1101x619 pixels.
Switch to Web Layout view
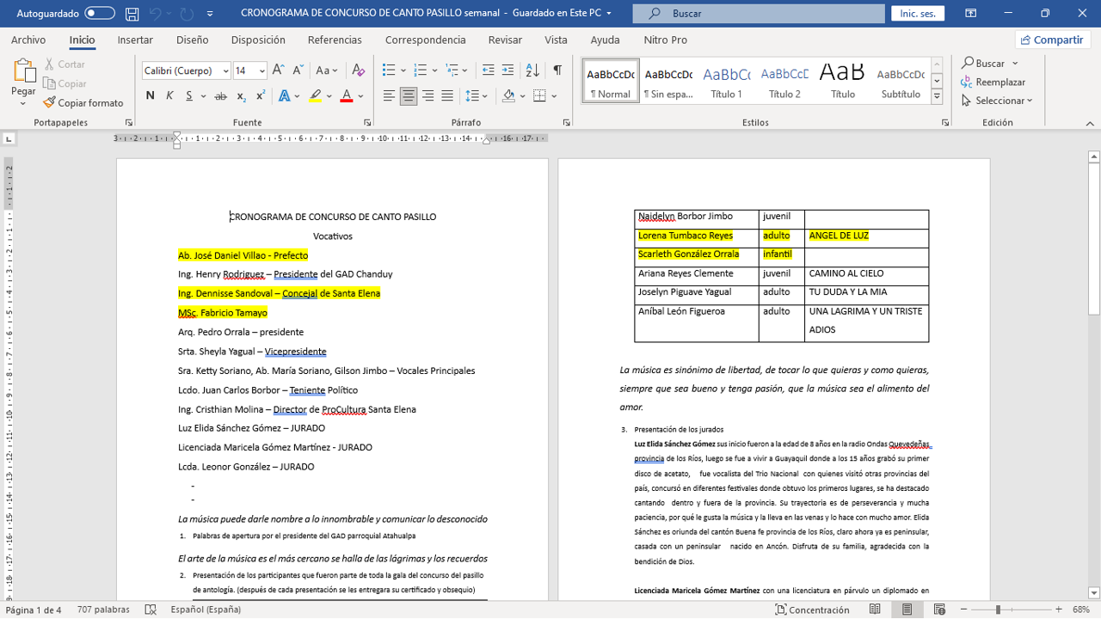[939, 610]
